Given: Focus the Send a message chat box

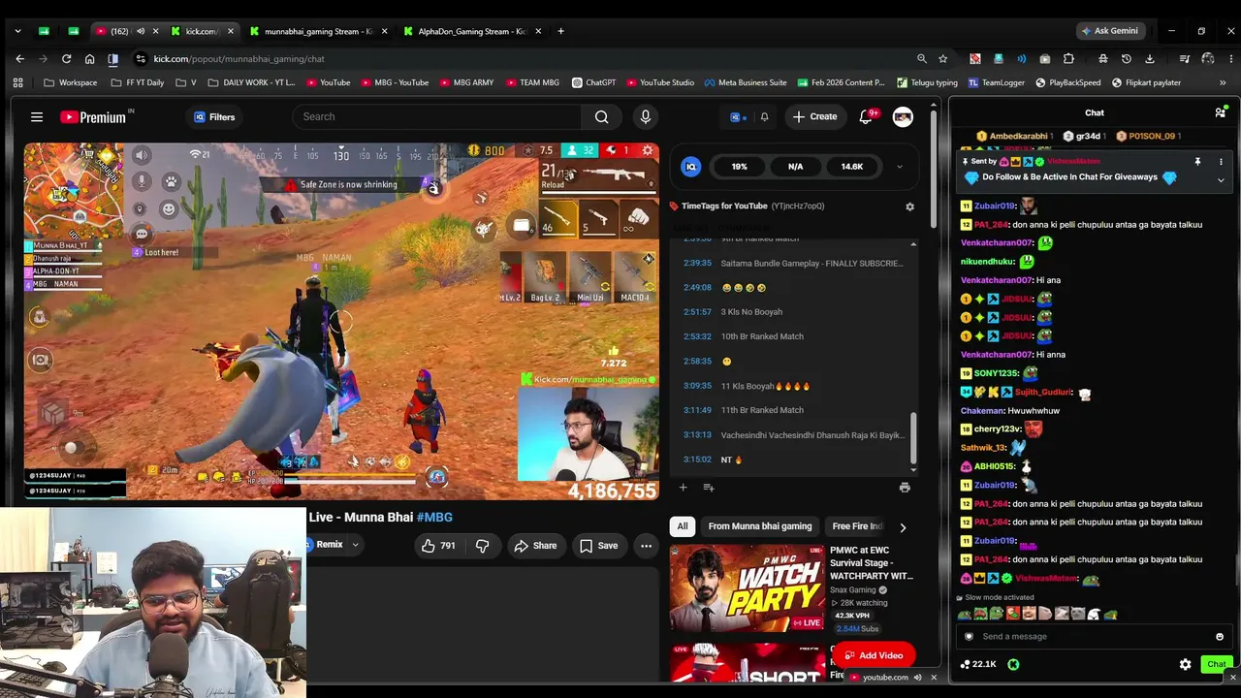Looking at the screenshot, I should click(x=1093, y=637).
